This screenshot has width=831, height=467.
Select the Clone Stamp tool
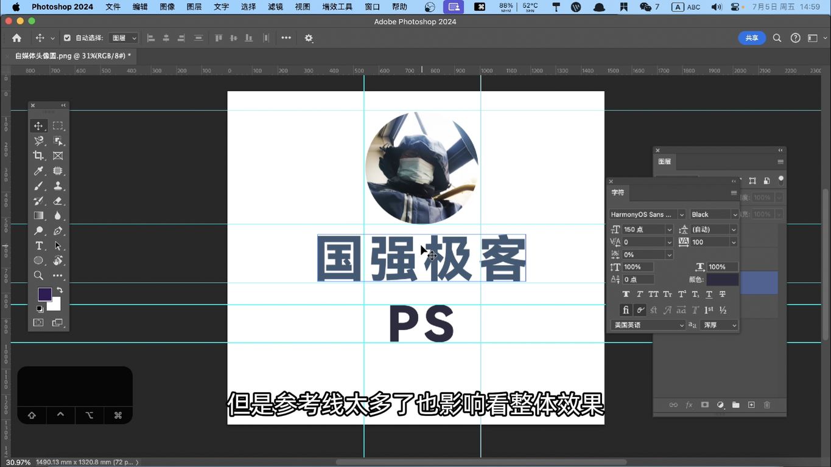coord(58,186)
